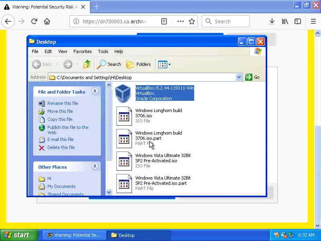Click the Go button in Explorer
The width and height of the screenshot is (321, 241).
pos(252,77)
